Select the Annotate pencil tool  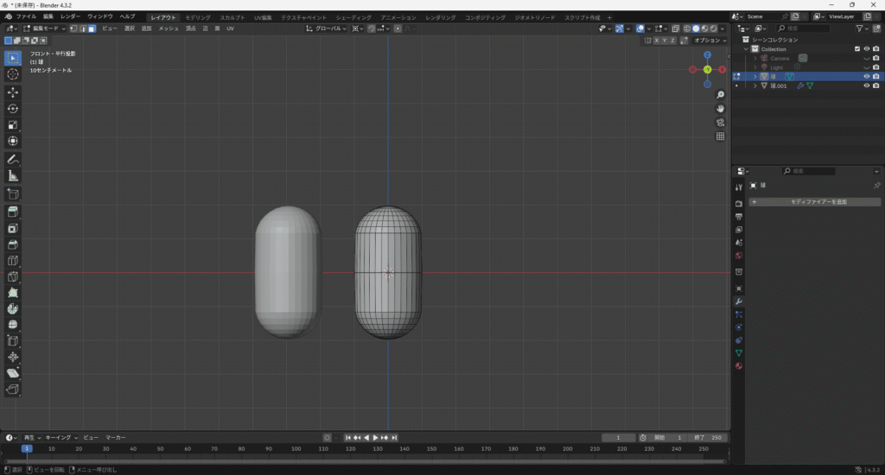click(12, 160)
